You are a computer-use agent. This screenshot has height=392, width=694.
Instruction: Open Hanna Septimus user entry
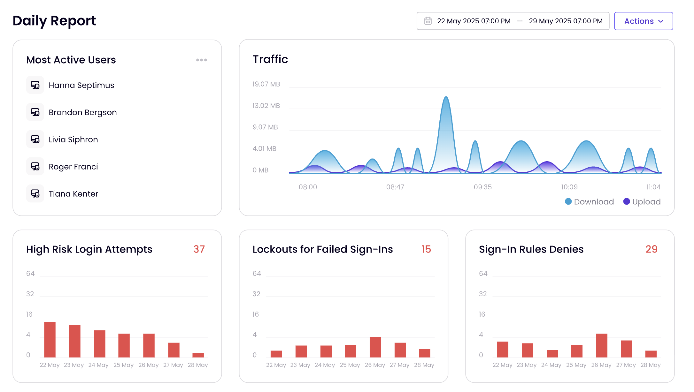click(x=81, y=85)
